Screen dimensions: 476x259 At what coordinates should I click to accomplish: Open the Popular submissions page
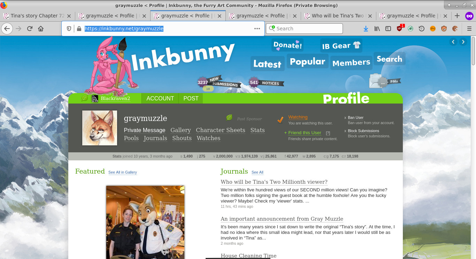(x=307, y=62)
